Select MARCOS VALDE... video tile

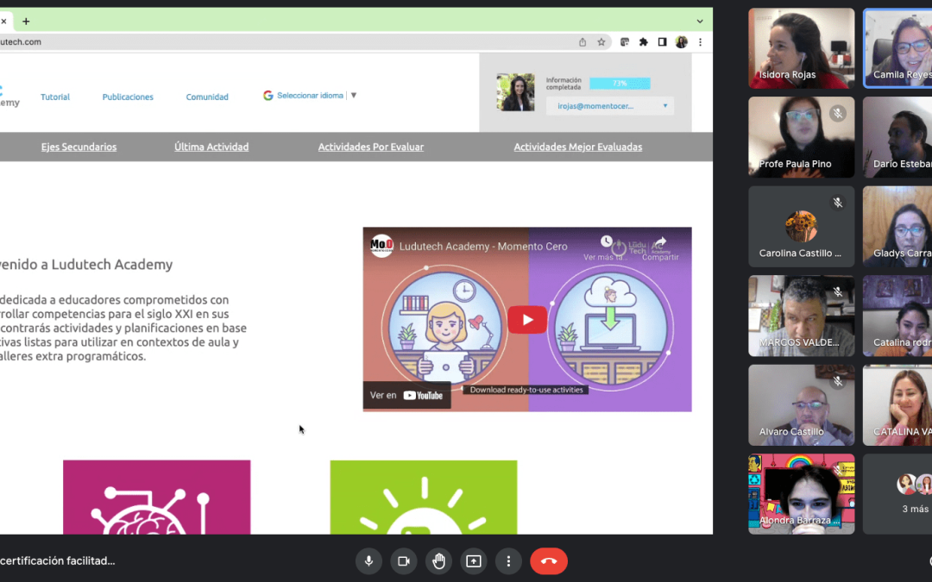click(x=801, y=316)
